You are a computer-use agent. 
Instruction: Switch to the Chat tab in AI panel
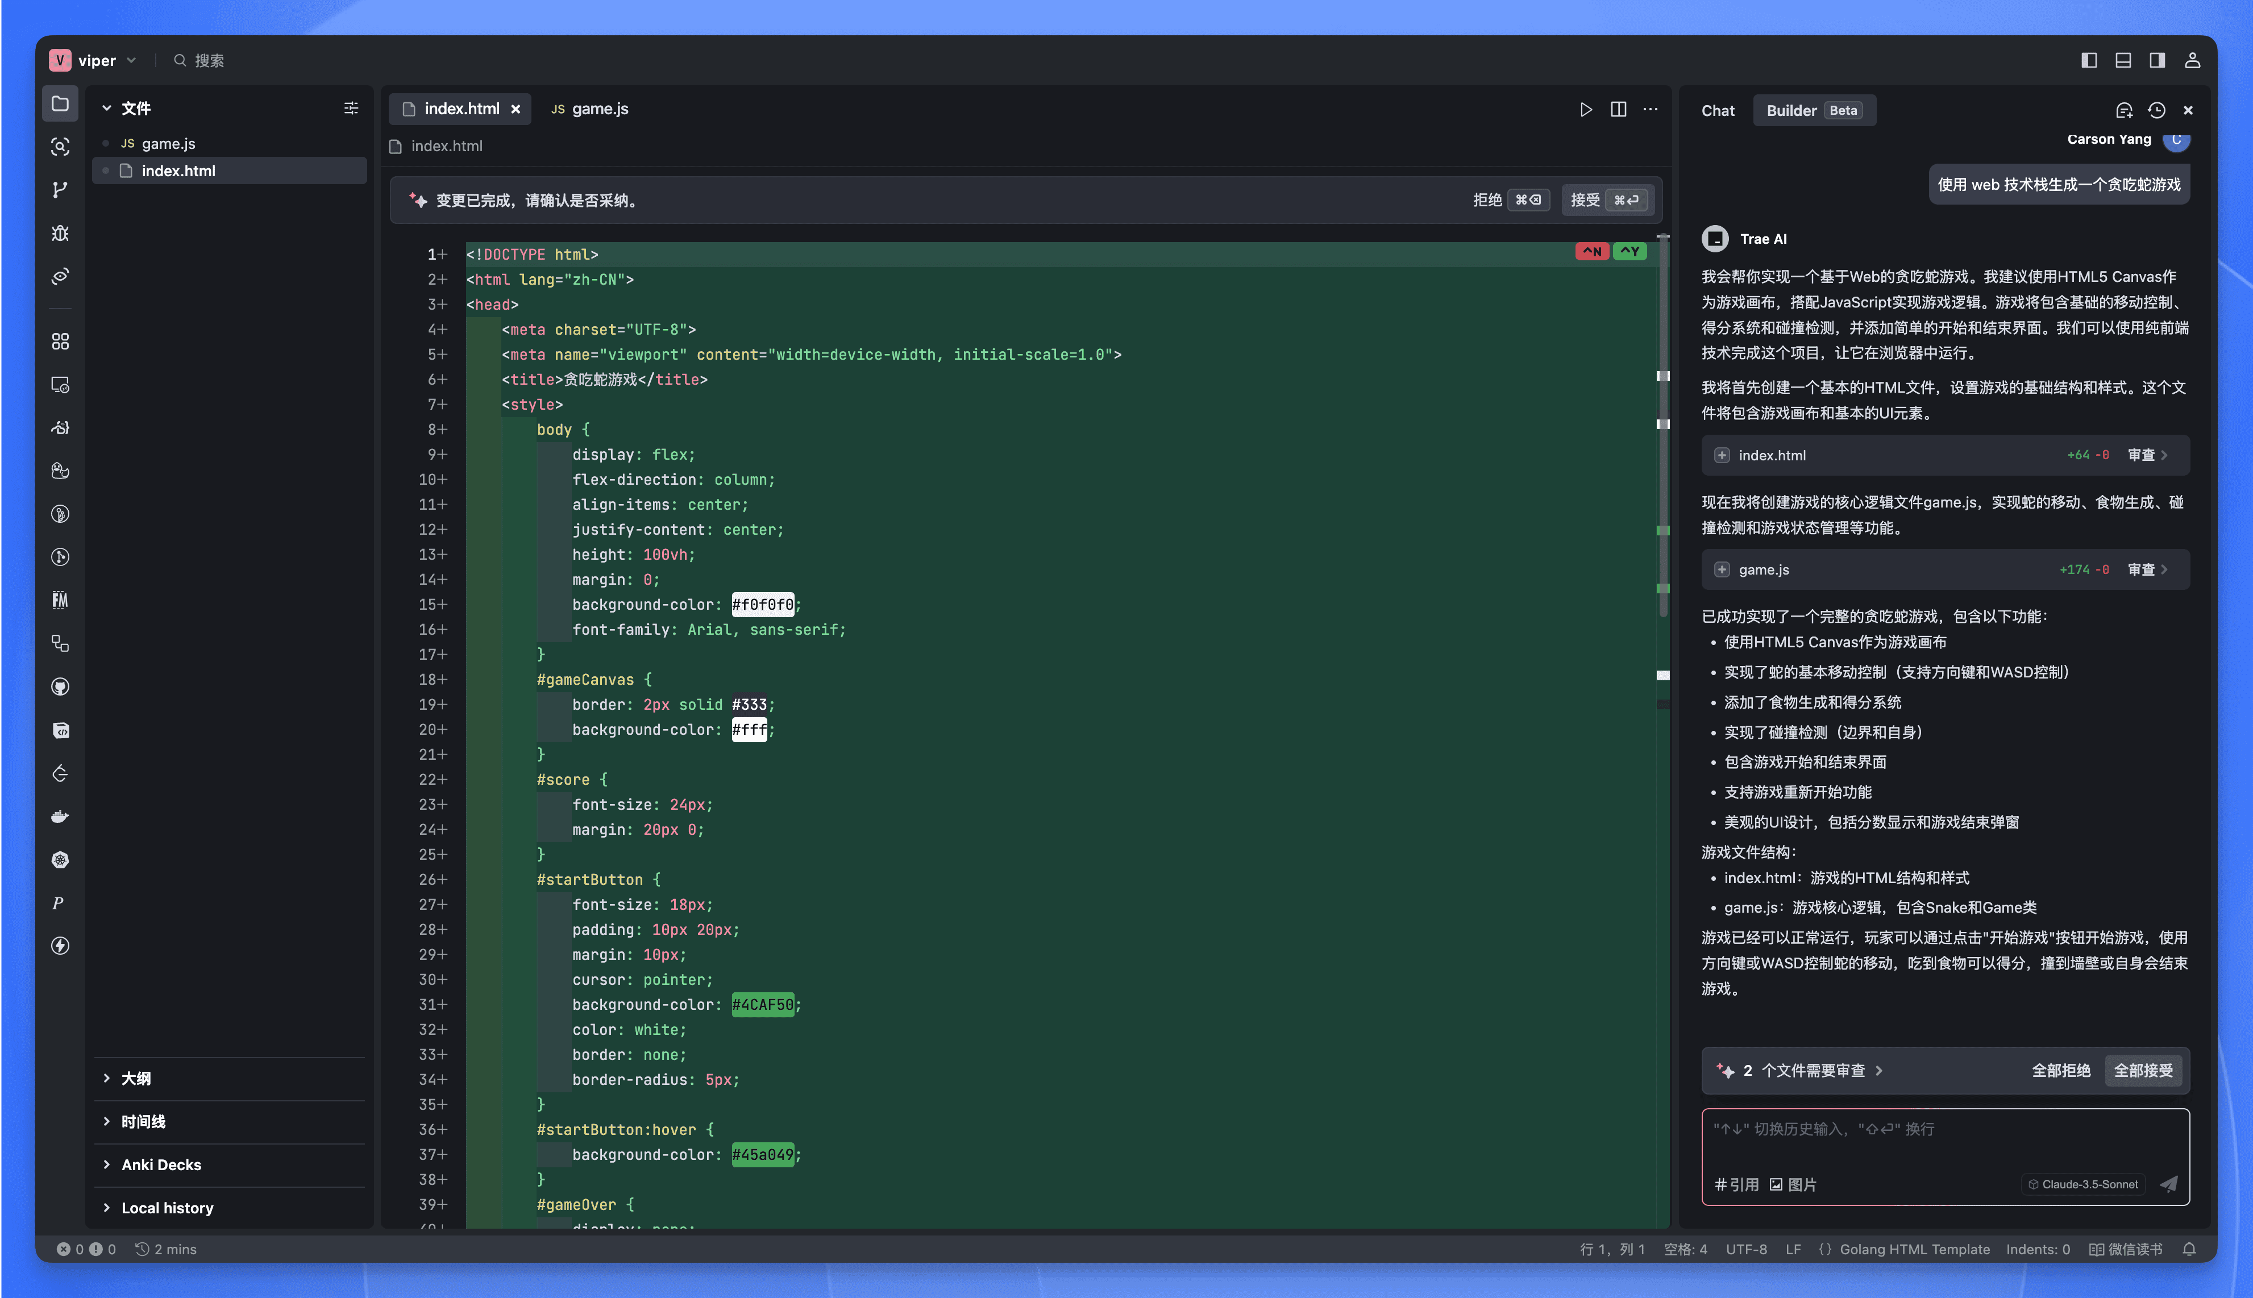pyautogui.click(x=1717, y=110)
